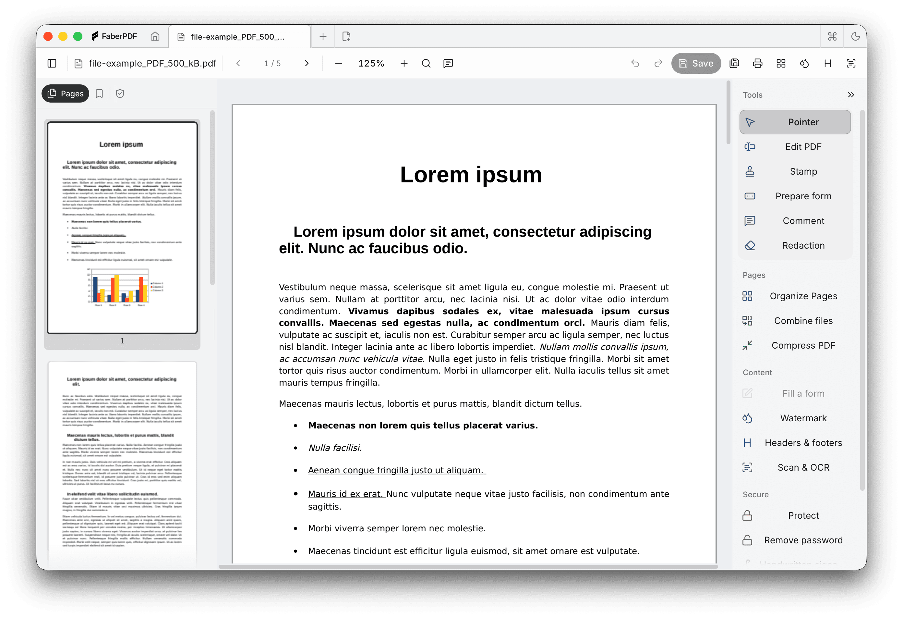Click the Save button

click(x=696, y=63)
